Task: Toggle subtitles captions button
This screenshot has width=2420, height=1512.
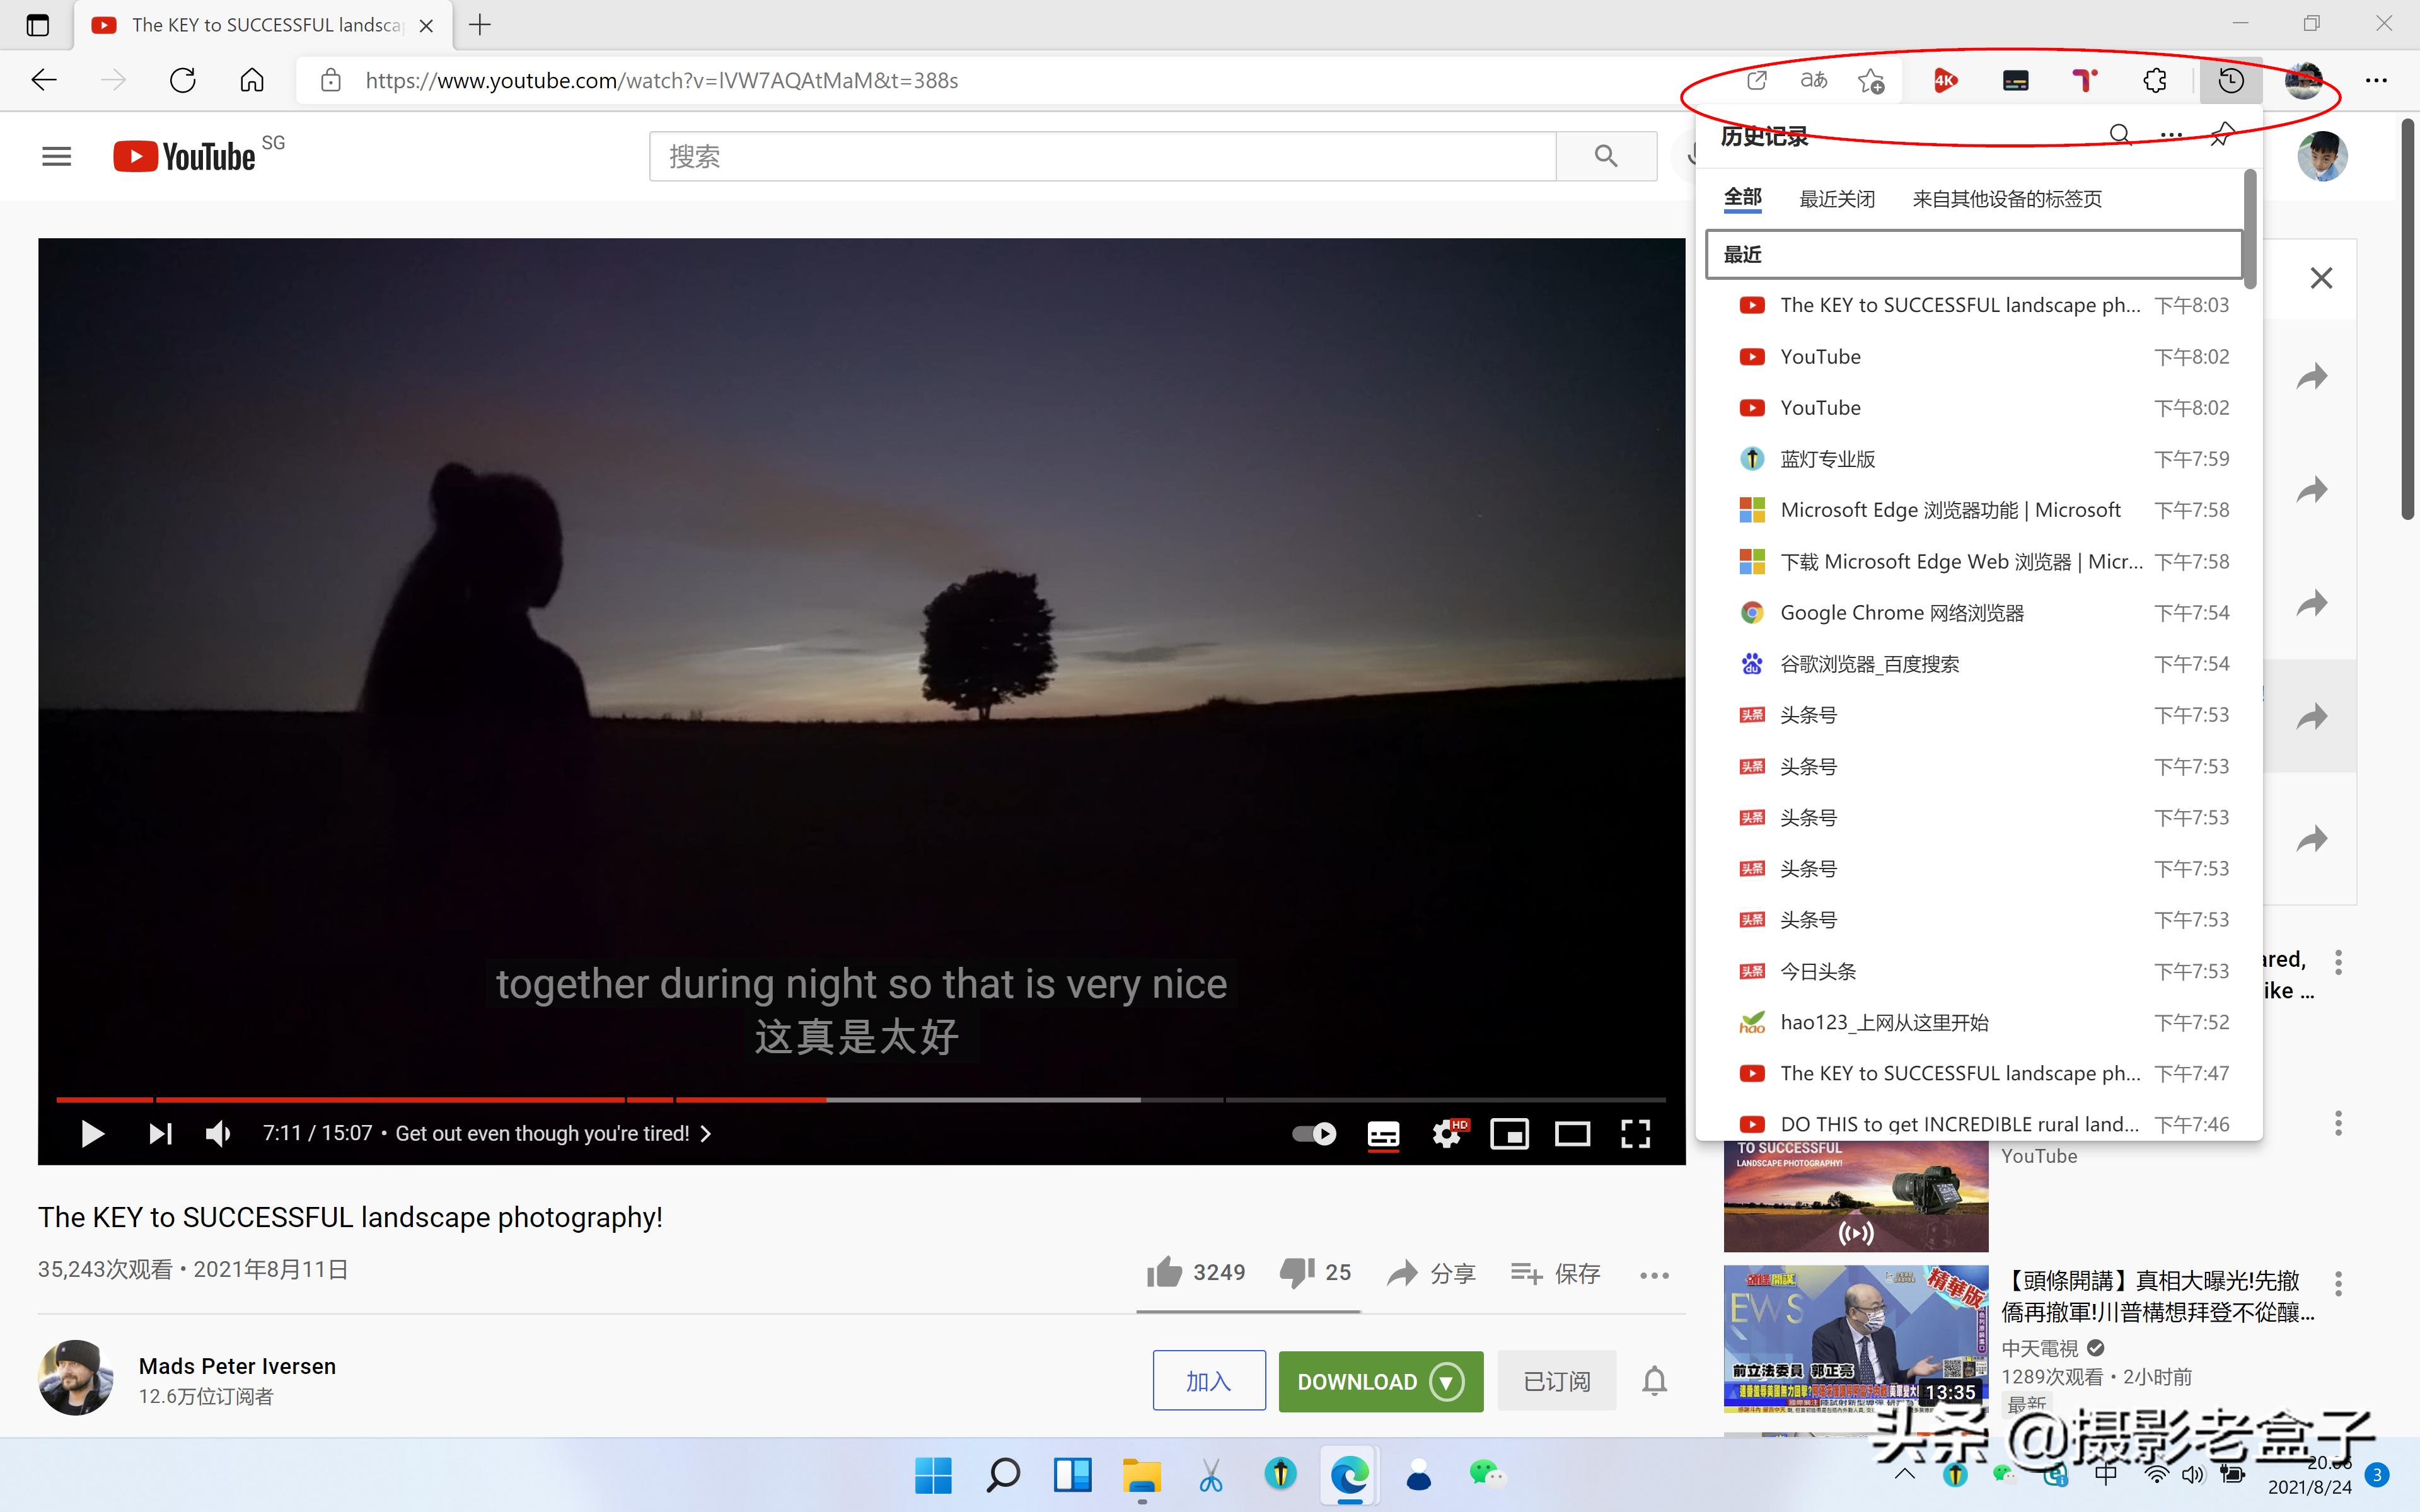Action: [1383, 1133]
